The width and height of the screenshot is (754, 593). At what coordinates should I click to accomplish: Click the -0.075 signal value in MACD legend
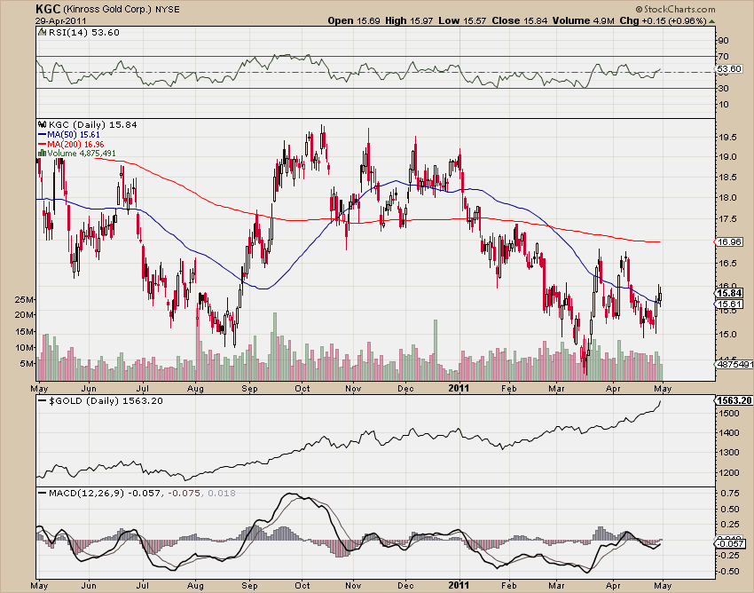(x=185, y=493)
